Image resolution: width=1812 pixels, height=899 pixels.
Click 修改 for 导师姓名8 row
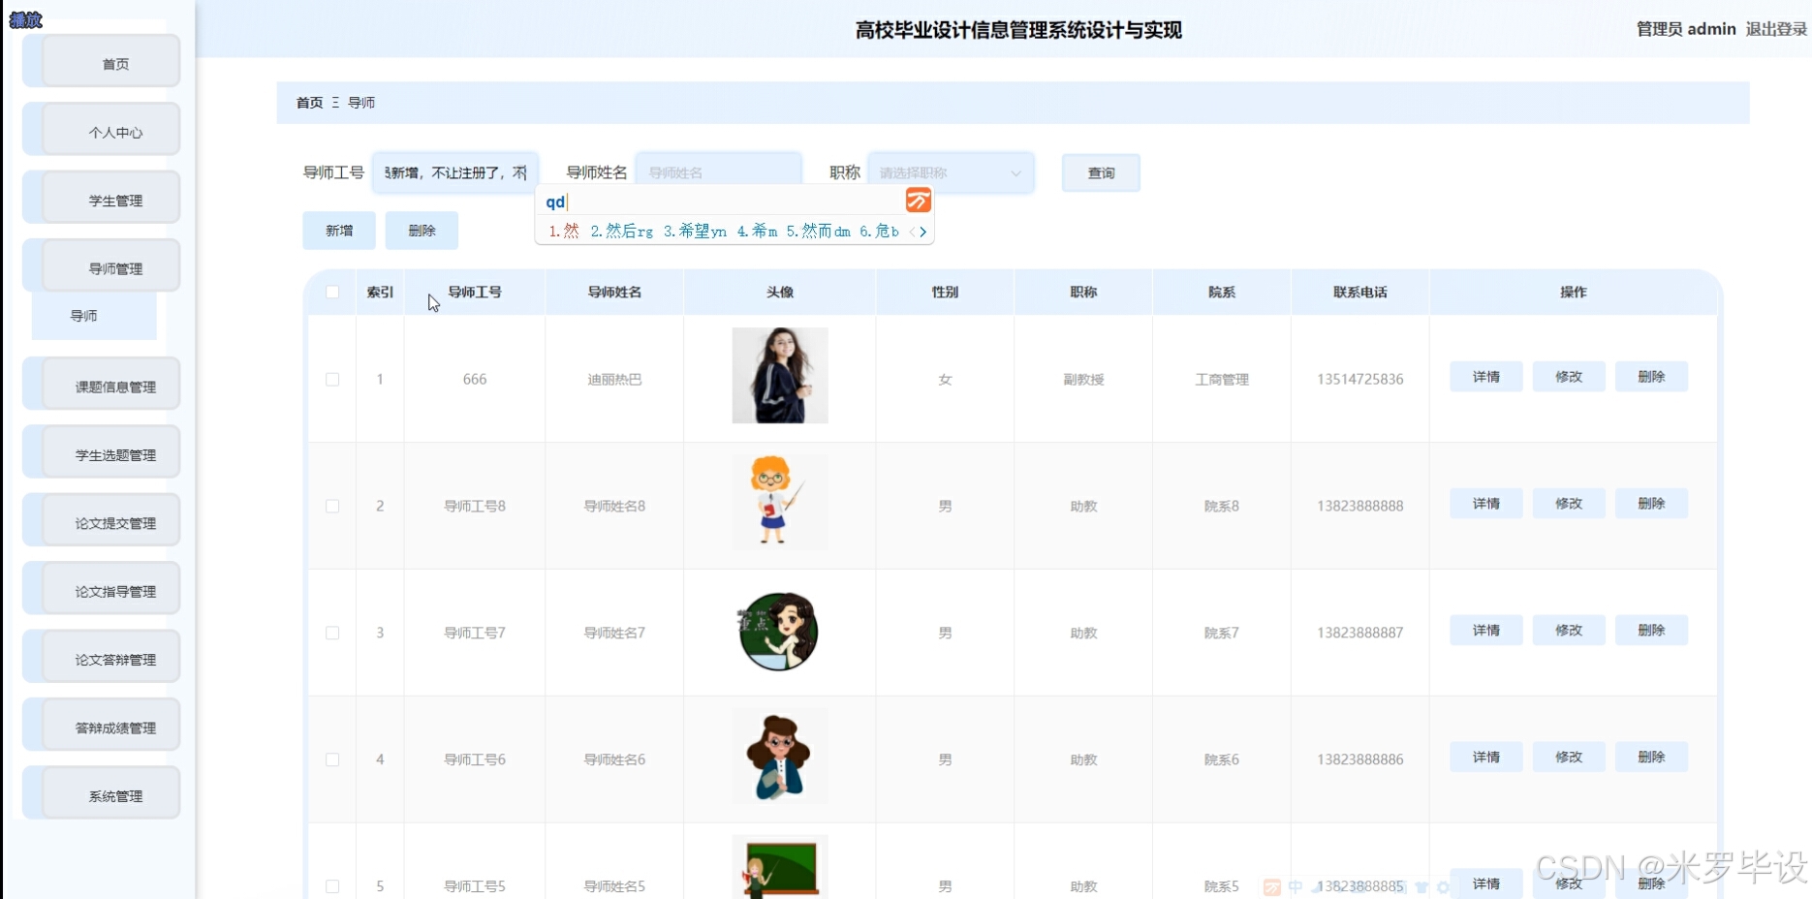coord(1569,504)
